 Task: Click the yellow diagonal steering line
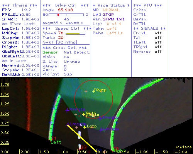tap(82, 139)
